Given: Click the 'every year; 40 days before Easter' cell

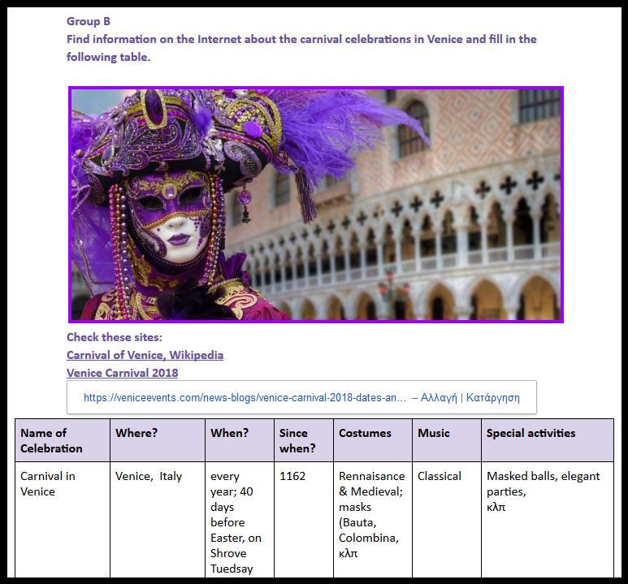Looking at the screenshot, I should click(240, 520).
